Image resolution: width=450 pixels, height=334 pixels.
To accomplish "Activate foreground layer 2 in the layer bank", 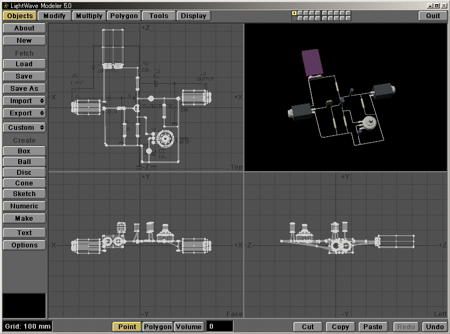I will click(x=301, y=13).
